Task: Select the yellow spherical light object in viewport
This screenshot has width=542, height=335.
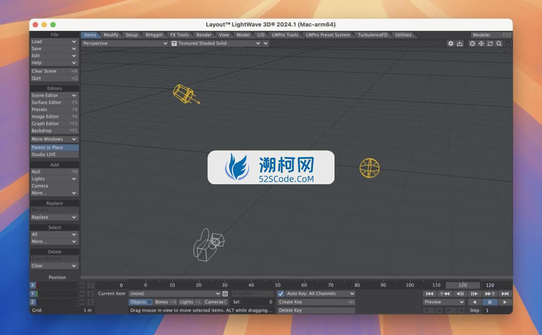Action: pyautogui.click(x=369, y=168)
